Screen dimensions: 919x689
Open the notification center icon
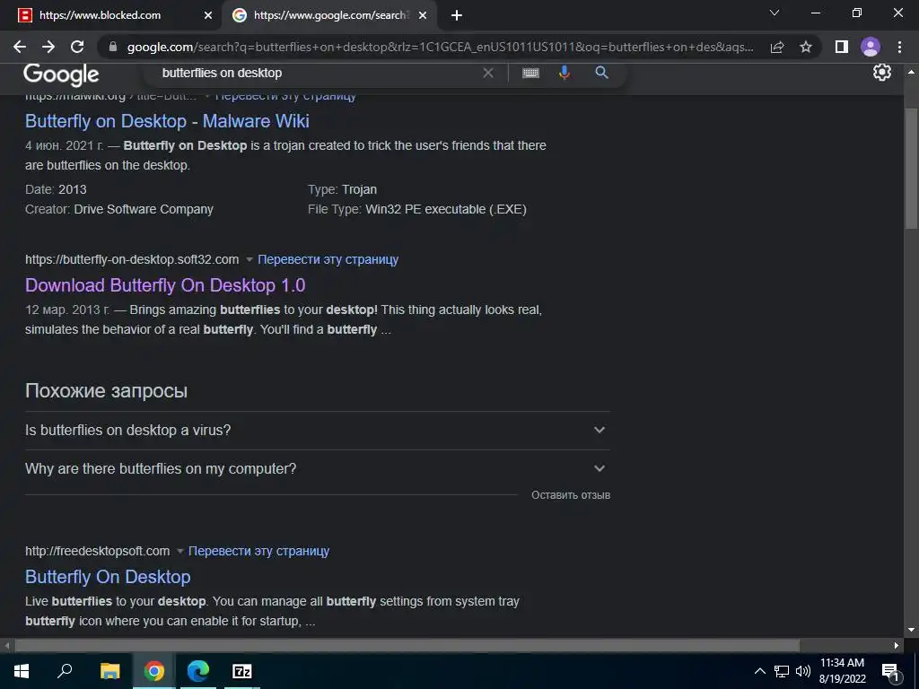click(x=891, y=671)
